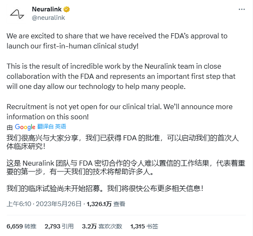The height and width of the screenshot is (236, 253).
Task: Click the 1,315 书签 bookmarks count
Action: [144, 226]
